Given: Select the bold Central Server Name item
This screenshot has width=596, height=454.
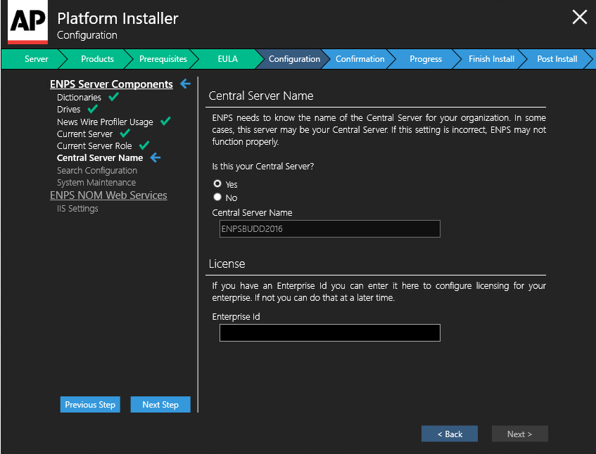Looking at the screenshot, I should tap(100, 158).
